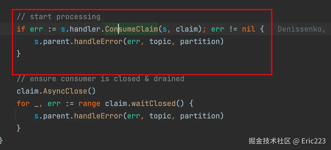Click the 'Eric223' watermark text
The height and width of the screenshot is (150, 331).
(x=313, y=141)
